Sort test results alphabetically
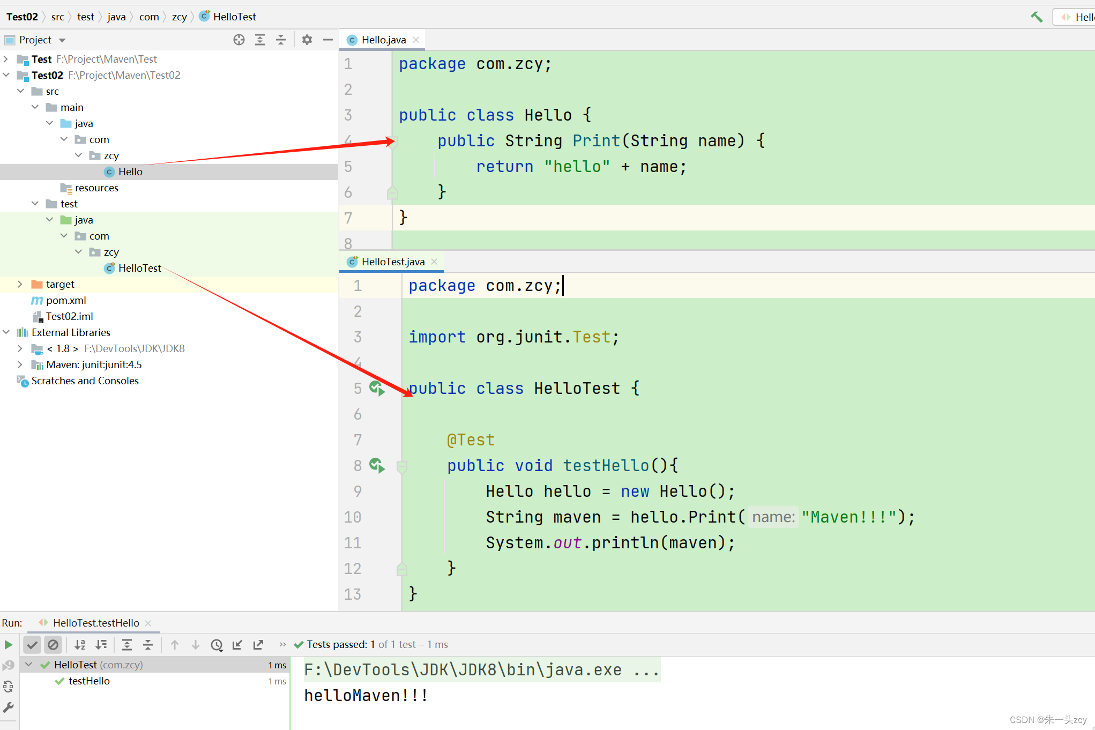This screenshot has width=1095, height=730. pos(80,645)
